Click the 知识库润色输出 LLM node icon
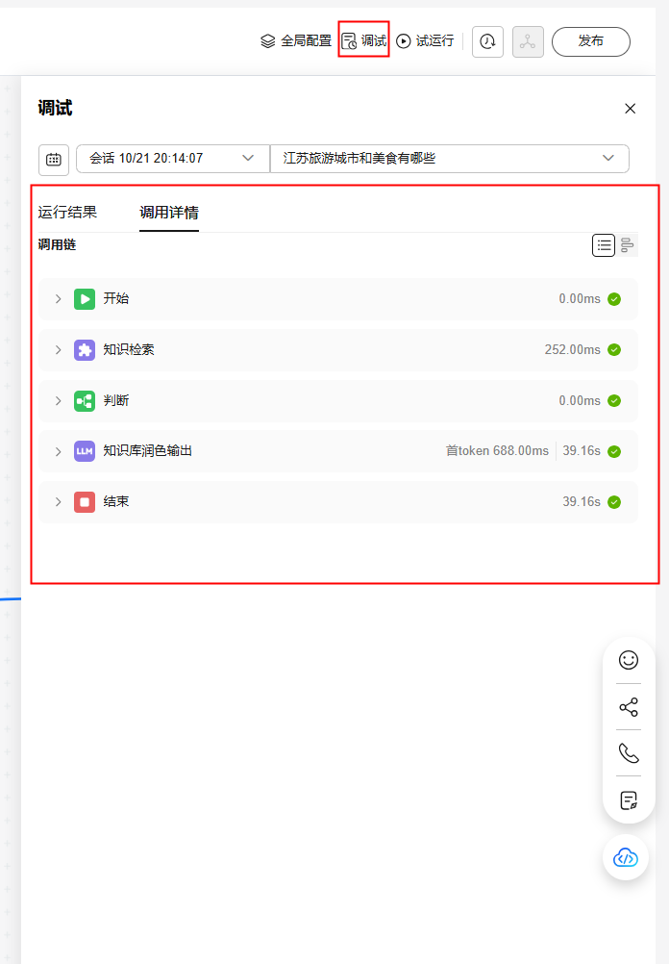Image resolution: width=669 pixels, height=964 pixels. 85,451
